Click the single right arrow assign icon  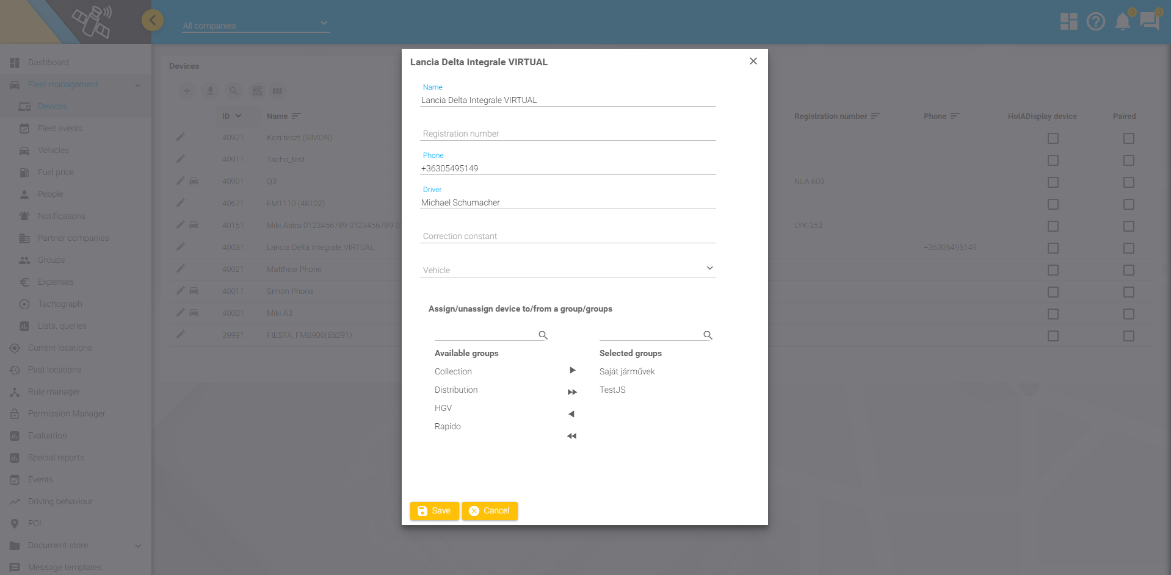tap(572, 370)
